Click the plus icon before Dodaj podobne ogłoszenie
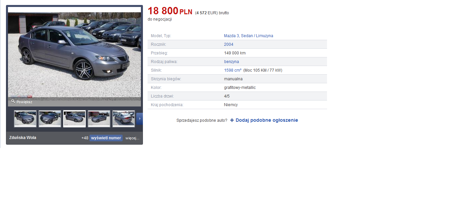This screenshot has height=207, width=452. 232,120
